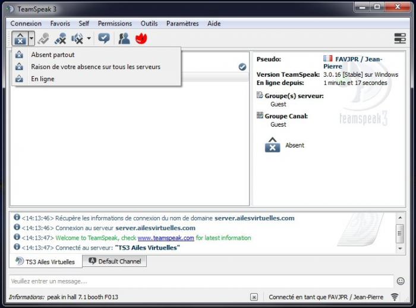The image size is (416, 308).
Task: Open the Self menu
Action: (84, 24)
